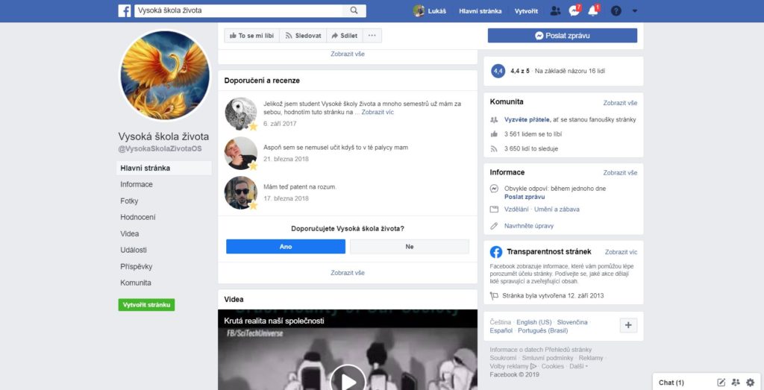Open the three-dots more options button
Image resolution: width=764 pixels, height=390 pixels.
372,36
